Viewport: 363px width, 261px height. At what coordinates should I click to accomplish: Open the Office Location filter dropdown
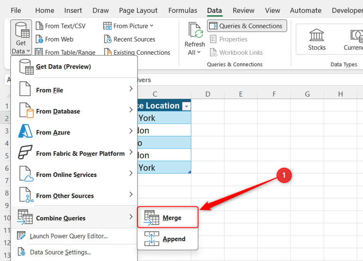point(186,106)
